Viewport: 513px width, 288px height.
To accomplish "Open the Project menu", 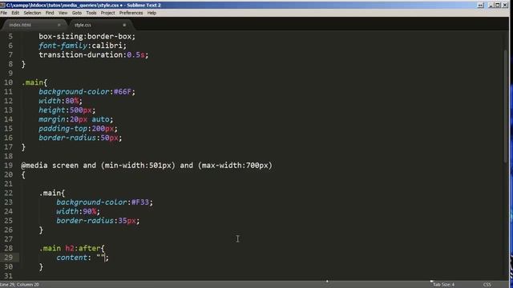I will [107, 13].
